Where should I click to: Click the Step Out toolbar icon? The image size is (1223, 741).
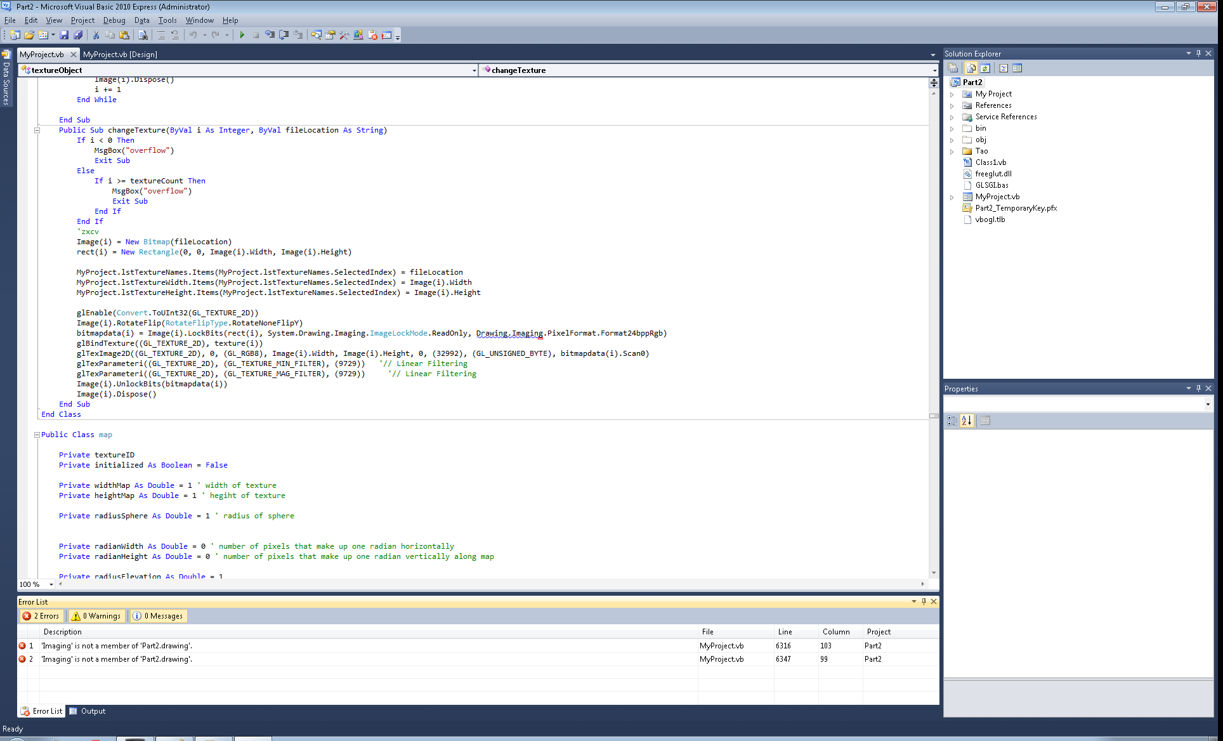(x=298, y=35)
